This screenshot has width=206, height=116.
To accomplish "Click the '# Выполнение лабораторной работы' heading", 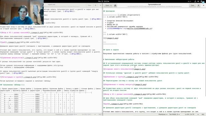I will [119, 59].
